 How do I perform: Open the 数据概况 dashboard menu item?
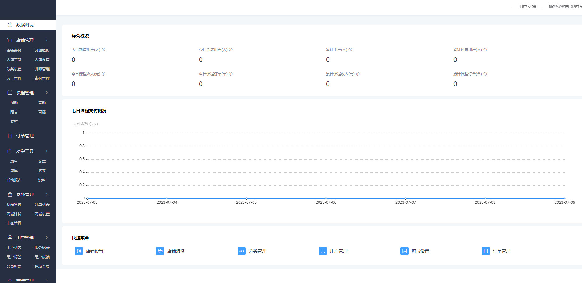[x=28, y=25]
